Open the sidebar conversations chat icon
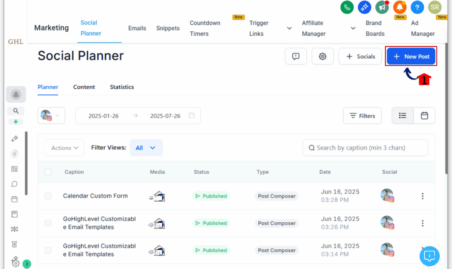Screen dimensions: 452x269 (x=15, y=184)
